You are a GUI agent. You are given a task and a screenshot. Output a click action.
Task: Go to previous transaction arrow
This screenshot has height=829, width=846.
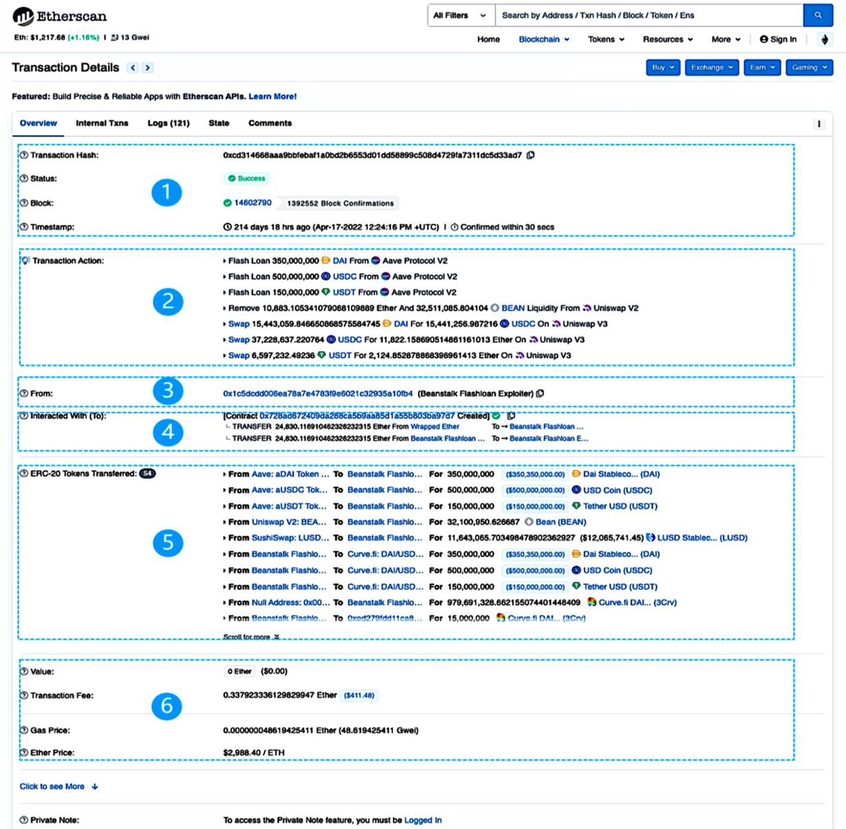click(133, 68)
